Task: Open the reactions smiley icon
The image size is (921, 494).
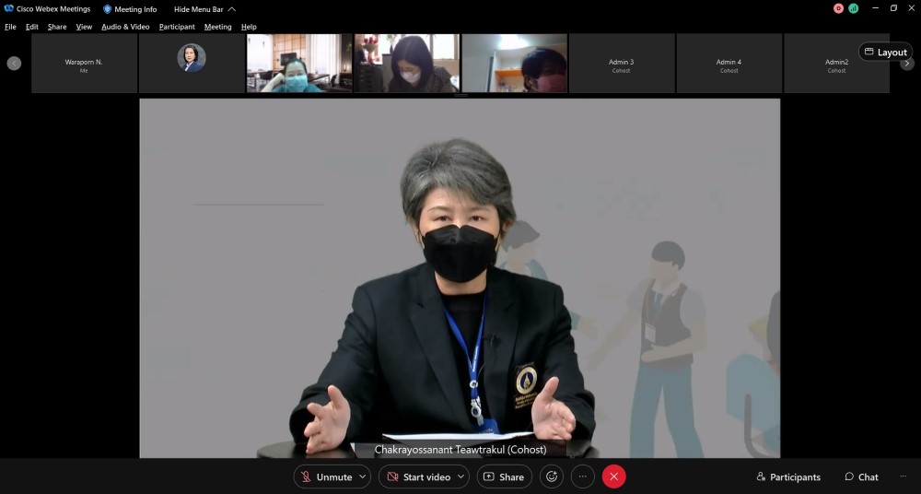Action: point(552,476)
